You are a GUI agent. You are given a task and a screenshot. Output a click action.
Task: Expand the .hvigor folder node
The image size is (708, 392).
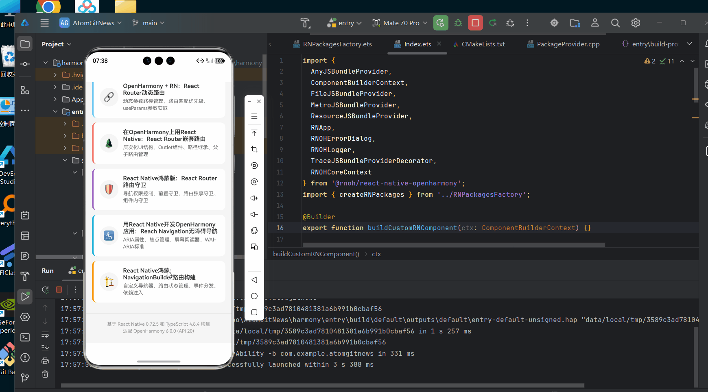[55, 75]
